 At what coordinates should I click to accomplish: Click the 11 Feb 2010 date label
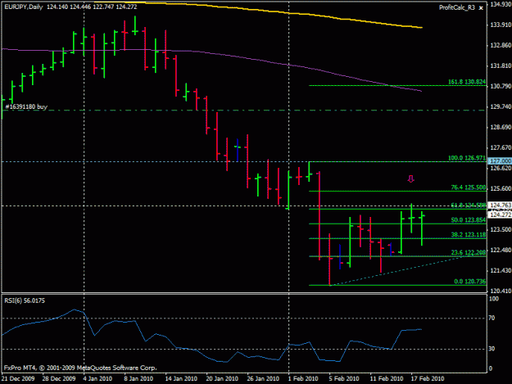click(x=387, y=378)
